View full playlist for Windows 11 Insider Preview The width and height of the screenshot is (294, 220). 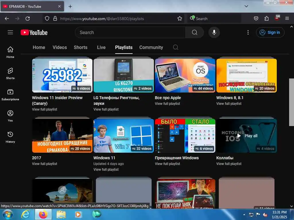45,109
